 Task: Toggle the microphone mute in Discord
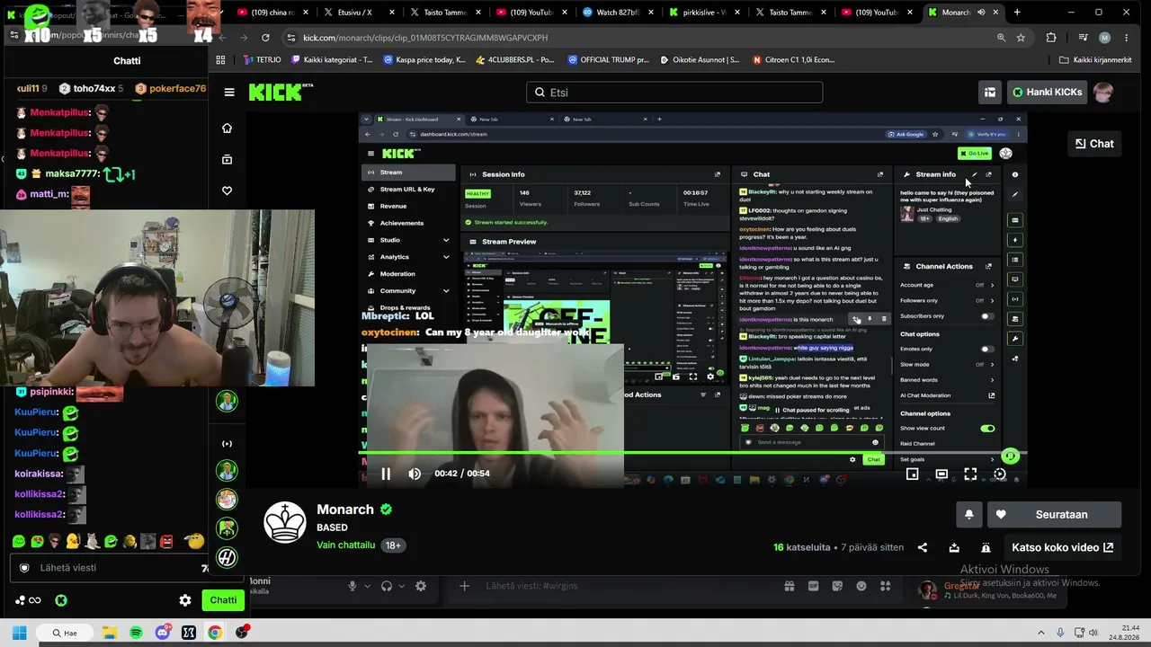tap(352, 587)
